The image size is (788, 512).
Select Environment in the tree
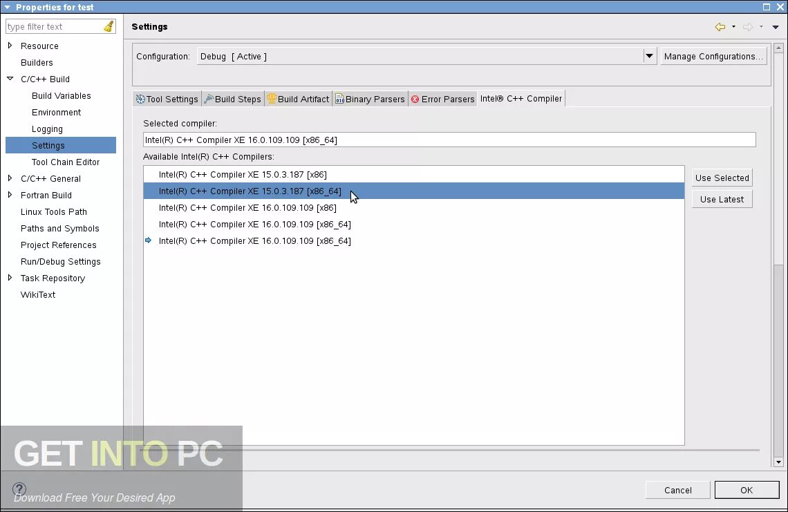click(x=56, y=112)
